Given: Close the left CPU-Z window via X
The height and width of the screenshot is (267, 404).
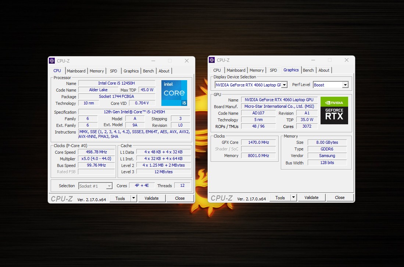Looking at the screenshot, I should (187, 61).
